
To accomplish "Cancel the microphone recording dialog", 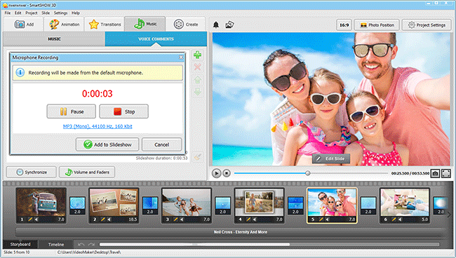I will pos(161,144).
